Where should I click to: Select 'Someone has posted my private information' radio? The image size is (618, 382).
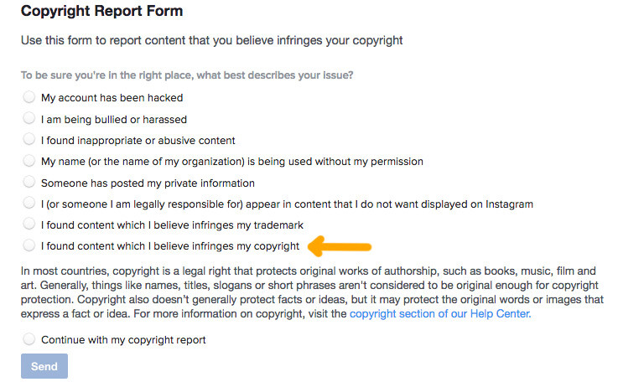click(29, 182)
